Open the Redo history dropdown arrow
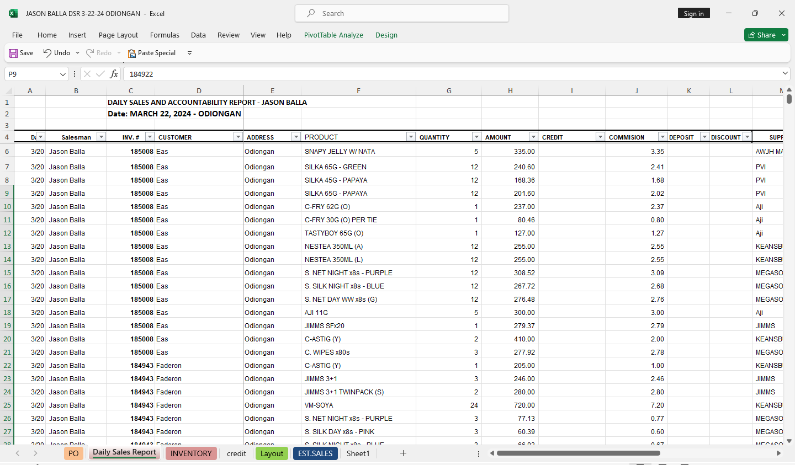795x465 pixels. (x=119, y=53)
